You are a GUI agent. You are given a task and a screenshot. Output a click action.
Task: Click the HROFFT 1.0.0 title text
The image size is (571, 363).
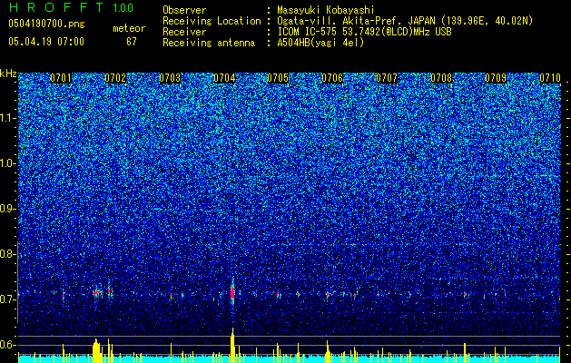coord(71,7)
